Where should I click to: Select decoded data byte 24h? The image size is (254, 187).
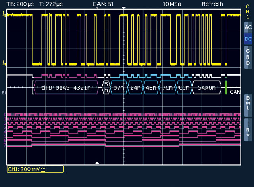point(135,88)
